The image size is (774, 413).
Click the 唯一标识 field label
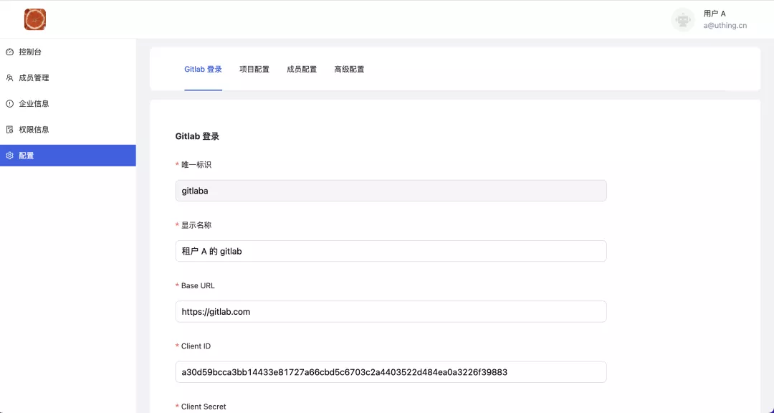pos(196,164)
